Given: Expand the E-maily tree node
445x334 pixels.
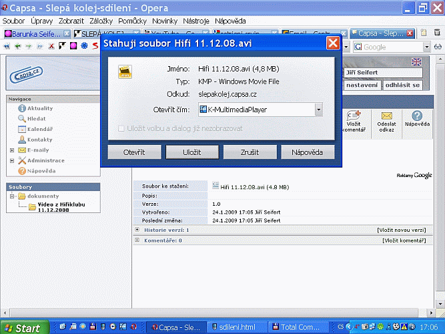Looking at the screenshot, I should point(12,150).
